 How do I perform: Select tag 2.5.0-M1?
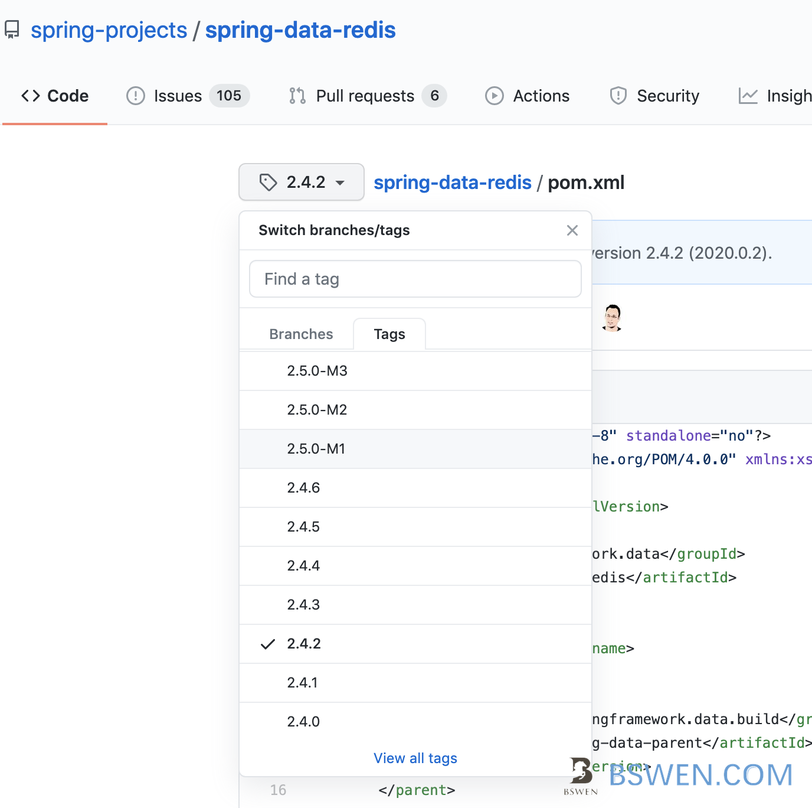tap(415, 449)
